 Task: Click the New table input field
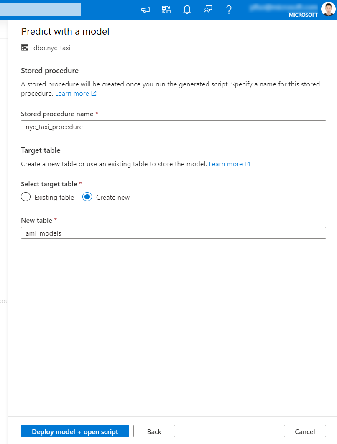pos(173,233)
